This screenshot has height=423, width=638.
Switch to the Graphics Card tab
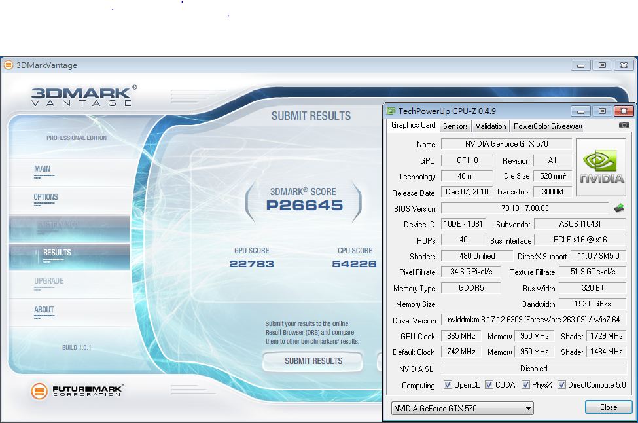pyautogui.click(x=413, y=125)
